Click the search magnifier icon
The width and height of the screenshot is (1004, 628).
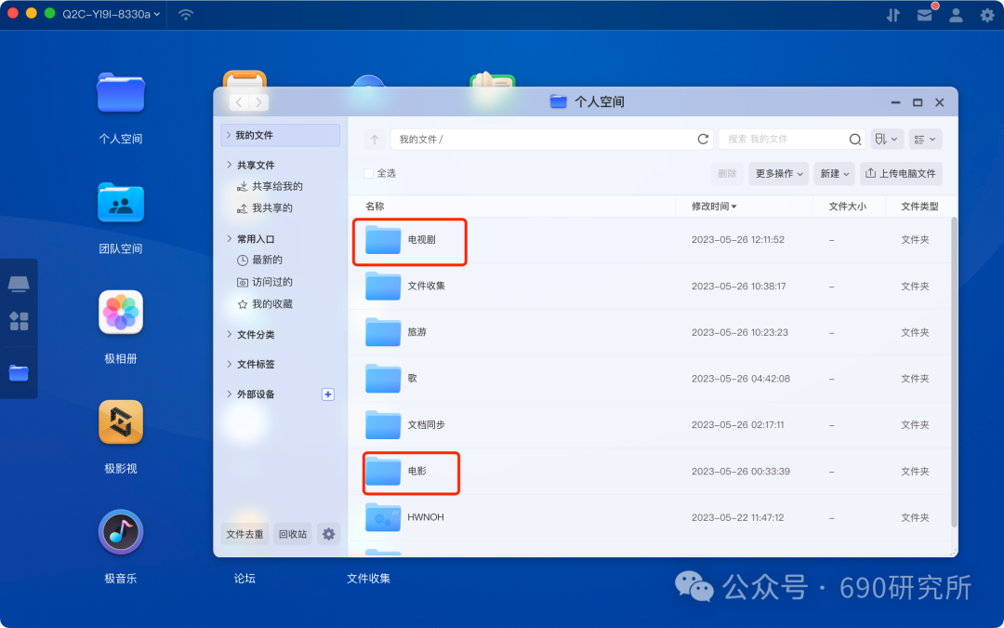[x=855, y=139]
